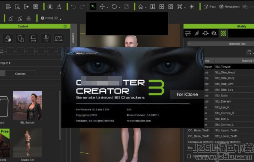
Task: Select the hat and bowtie accessory icon
Action: (x=33, y=39)
